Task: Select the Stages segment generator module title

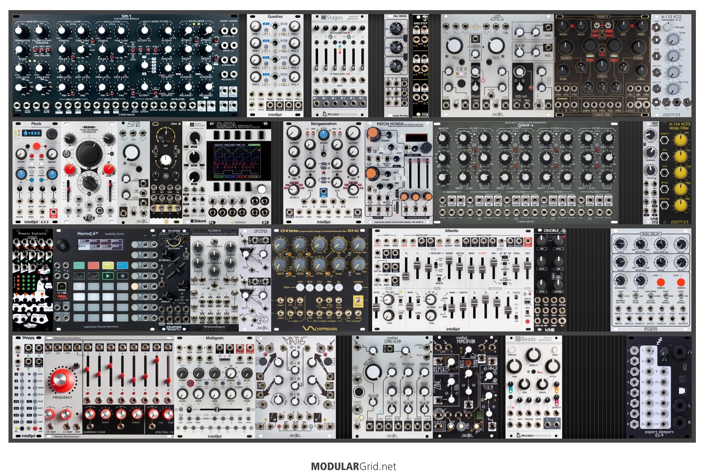Action: pyautogui.click(x=340, y=17)
